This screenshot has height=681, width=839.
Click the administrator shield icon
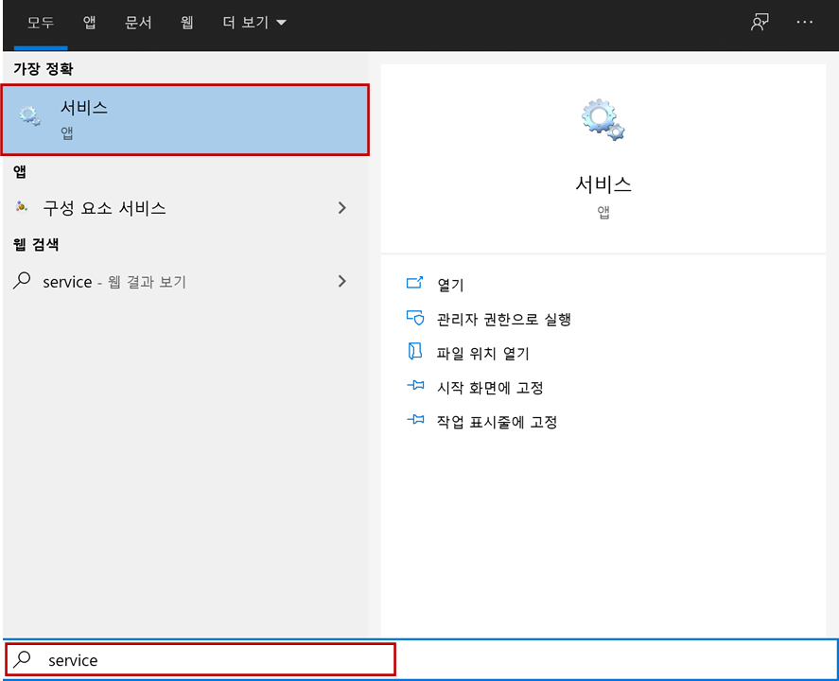(x=415, y=318)
